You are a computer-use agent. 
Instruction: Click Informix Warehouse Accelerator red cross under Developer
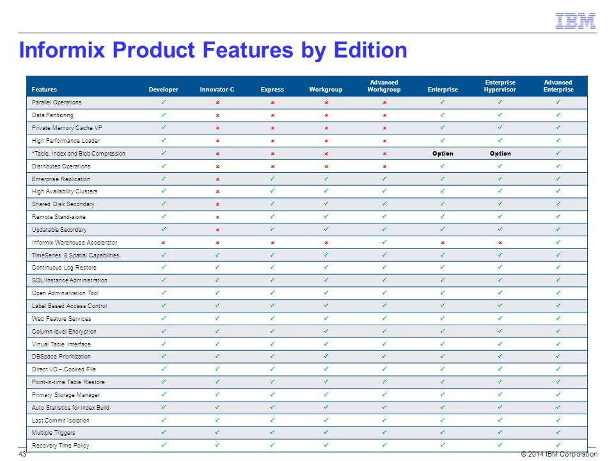click(x=164, y=243)
